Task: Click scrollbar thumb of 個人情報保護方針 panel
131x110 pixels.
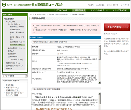Action: pos(100,100)
